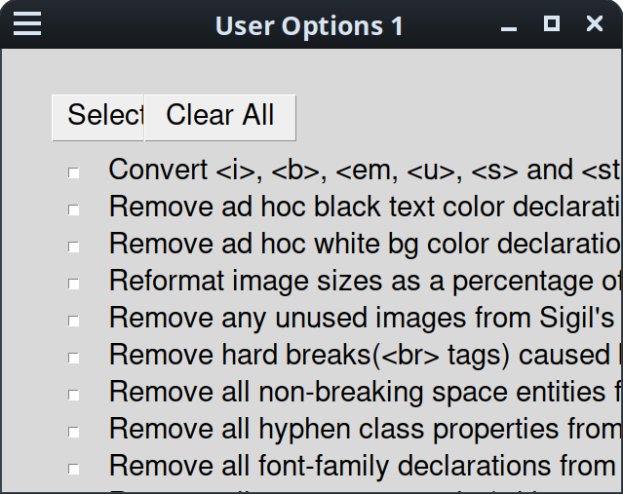Enable Remove any unused images checkbox
Viewport: 623px width, 494px height.
coord(74,321)
